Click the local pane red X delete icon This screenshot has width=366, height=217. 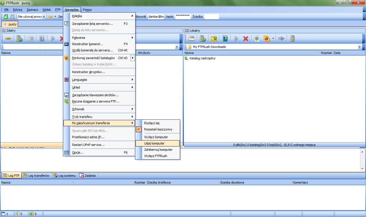[x=246, y=39]
